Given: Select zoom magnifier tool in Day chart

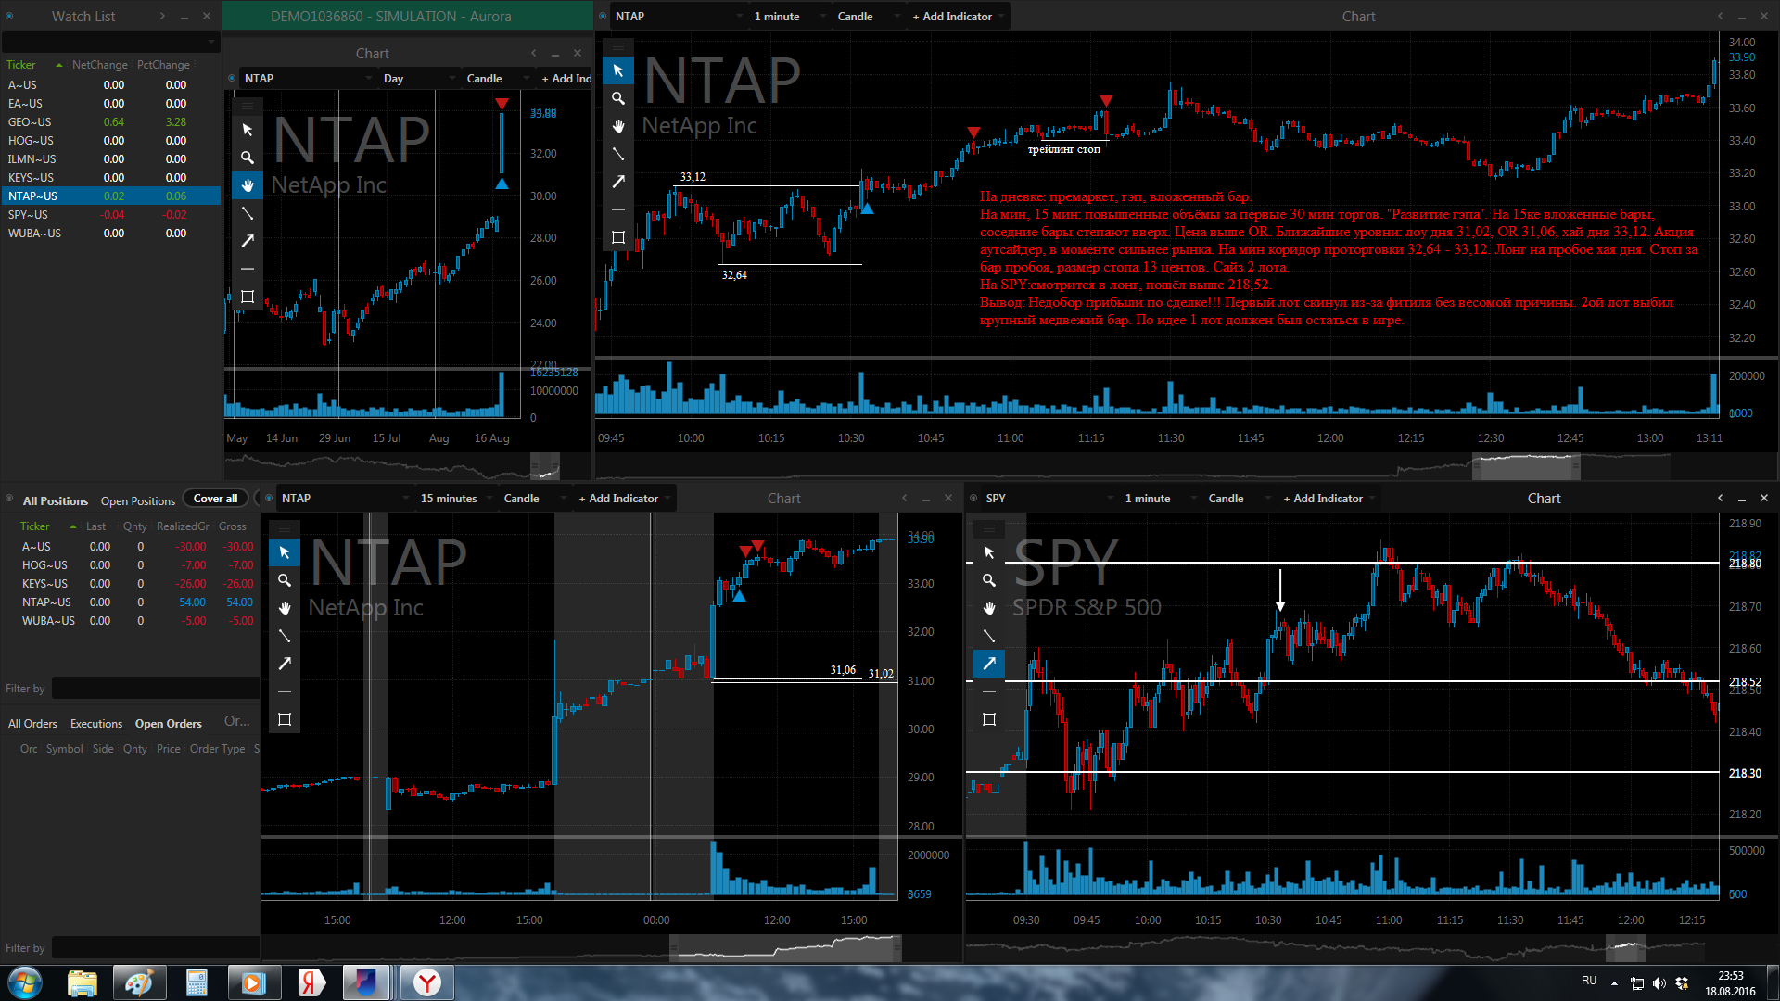Looking at the screenshot, I should [248, 158].
